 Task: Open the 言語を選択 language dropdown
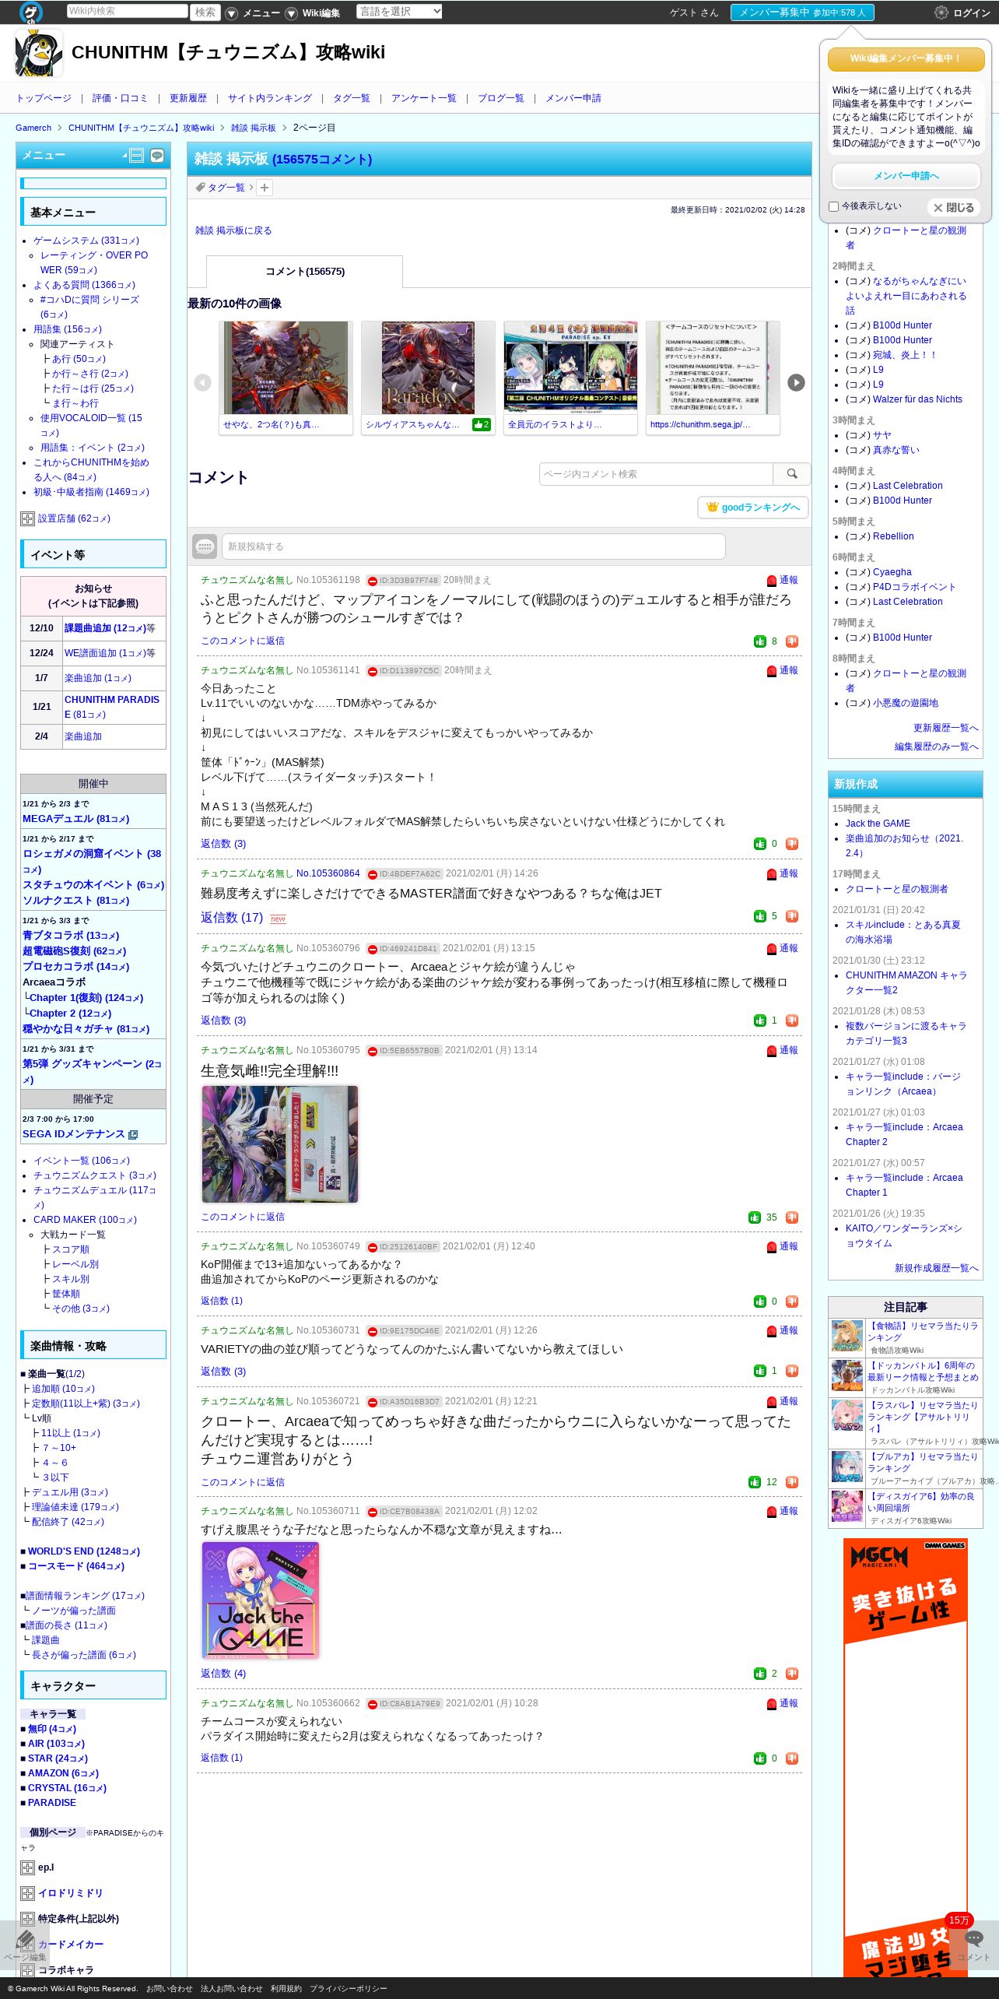point(399,11)
